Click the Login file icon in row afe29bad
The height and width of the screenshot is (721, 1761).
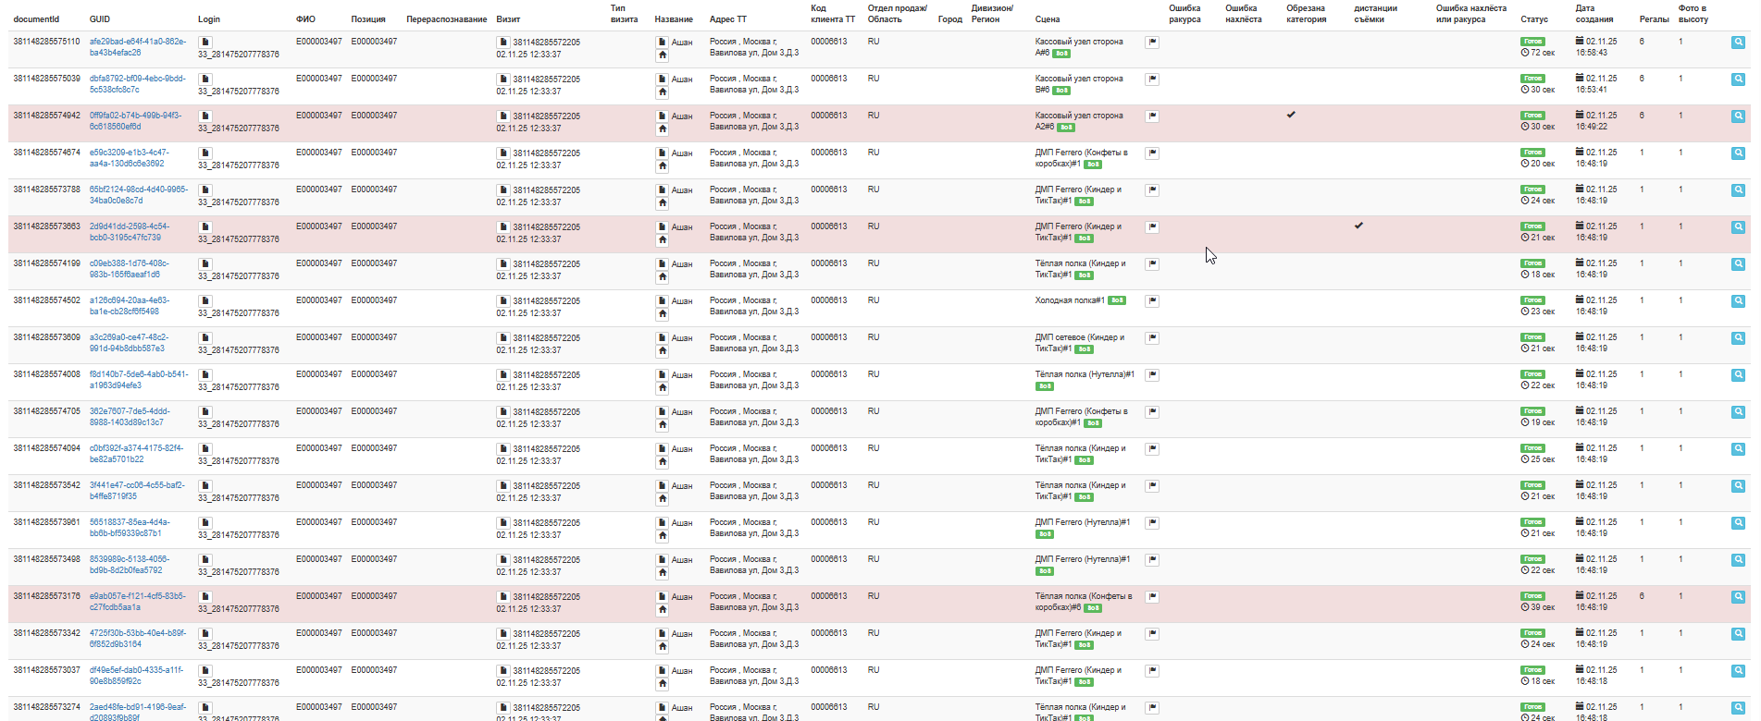coord(205,42)
